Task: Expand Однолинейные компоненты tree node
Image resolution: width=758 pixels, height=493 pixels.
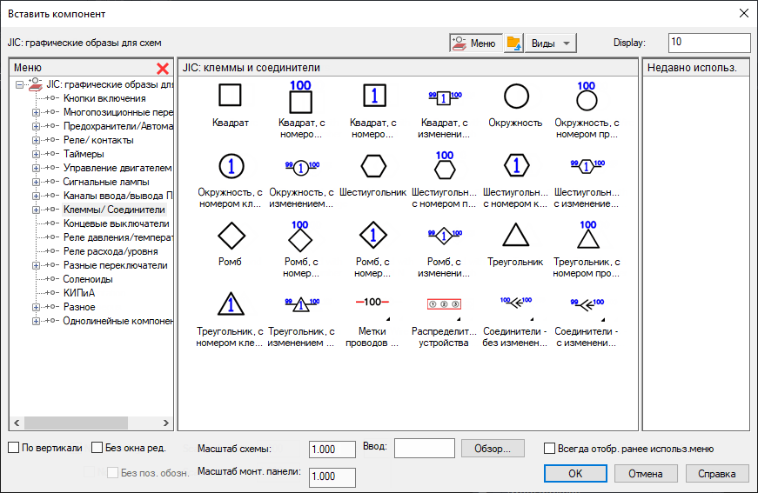Action: [36, 321]
